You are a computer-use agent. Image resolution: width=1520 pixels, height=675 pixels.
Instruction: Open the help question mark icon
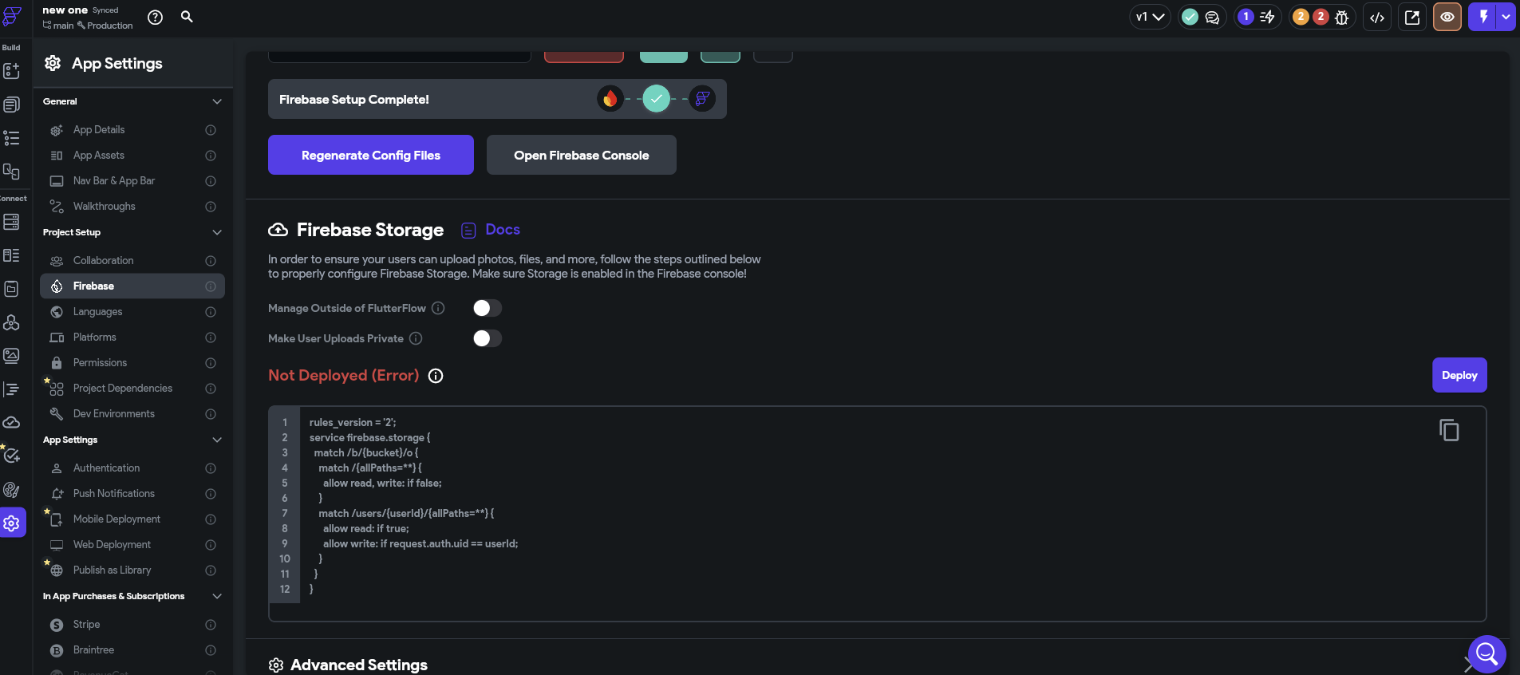coord(156,17)
